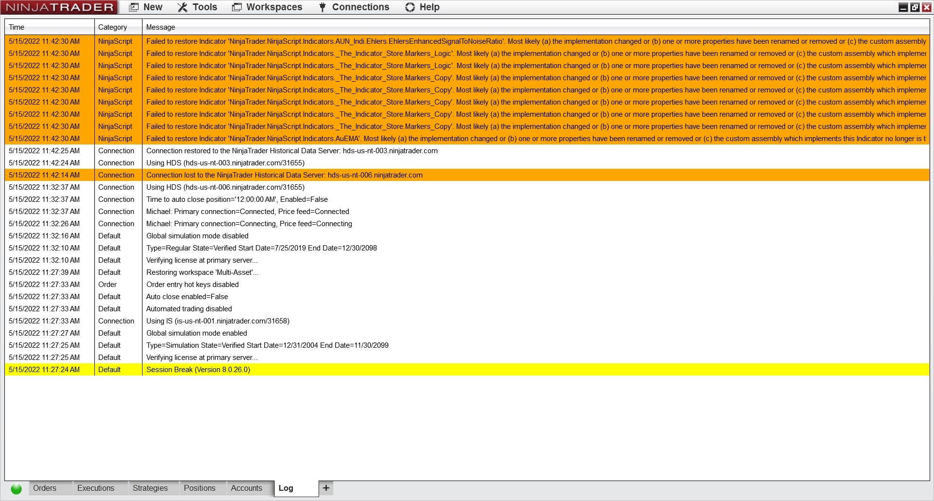Select 'Using IS (is-us-nt-001.ninjatrader.com/31658)' message
This screenshot has width=934, height=501.
218,321
